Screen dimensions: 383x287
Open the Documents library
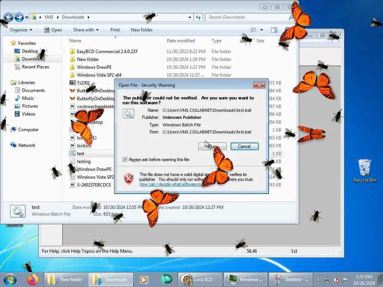(33, 90)
